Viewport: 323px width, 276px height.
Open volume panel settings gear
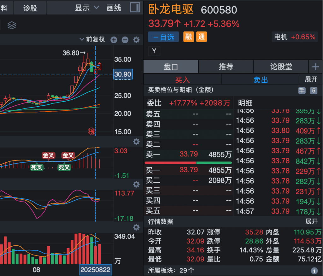point(136,227)
